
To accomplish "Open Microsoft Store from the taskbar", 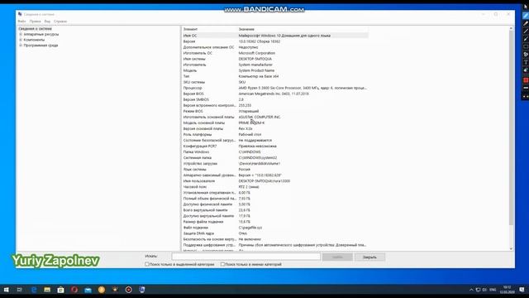I will pyautogui.click(x=60, y=290).
